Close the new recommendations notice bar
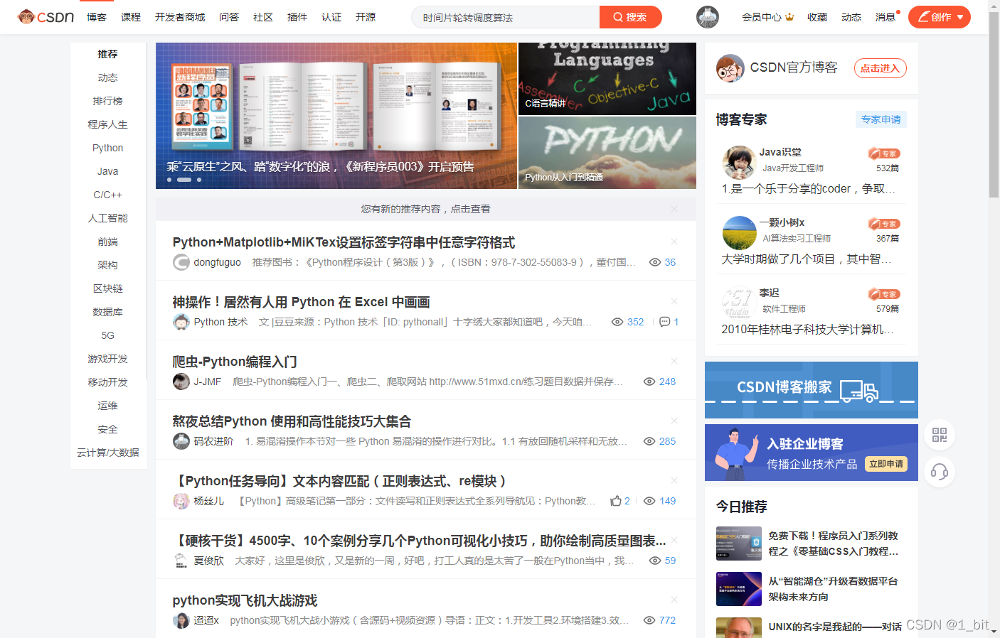 pos(674,209)
